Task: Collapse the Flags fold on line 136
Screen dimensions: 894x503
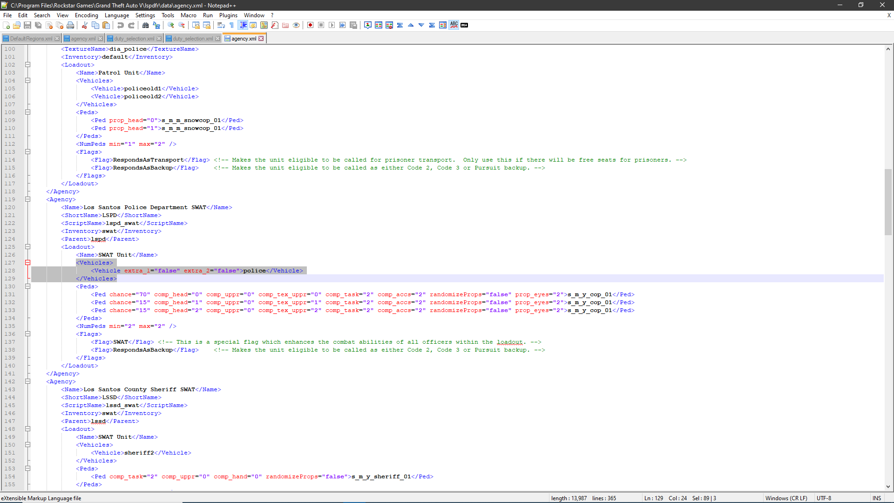Action: click(x=27, y=334)
